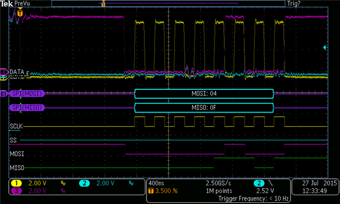Click the Tek logo
The width and height of the screenshot is (340, 204).
click(x=7, y=3)
